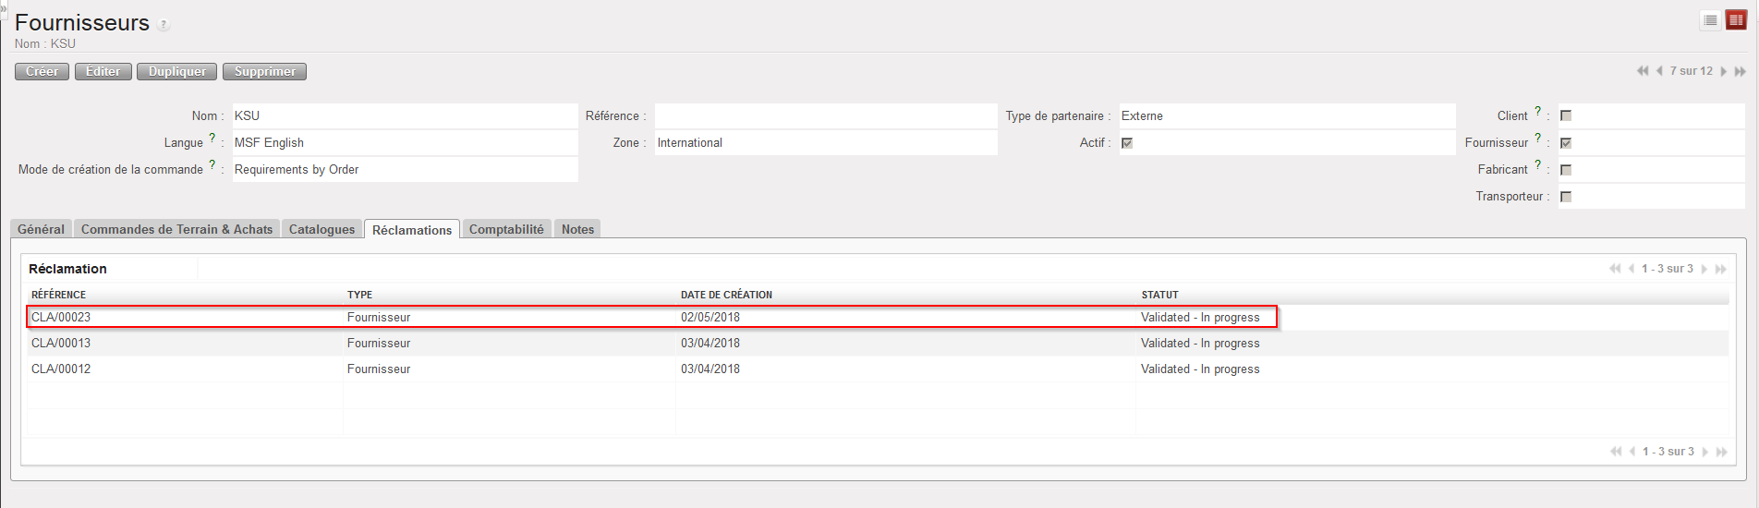
Task: Click help mark beside Langue label
Action: [x=212, y=138]
